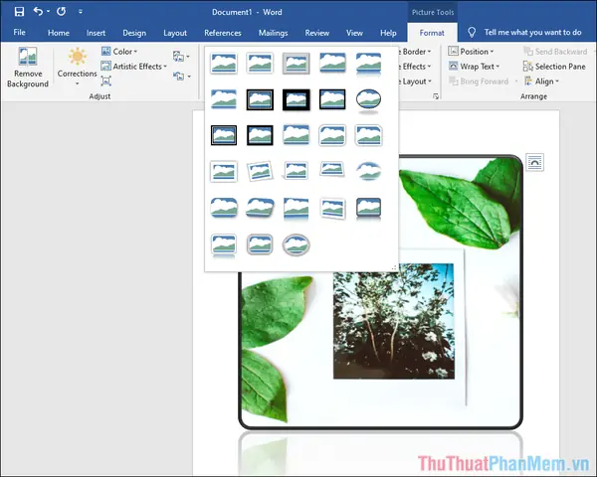Image resolution: width=597 pixels, height=477 pixels.
Task: Select the Format tab under Picture Tools
Action: [432, 33]
